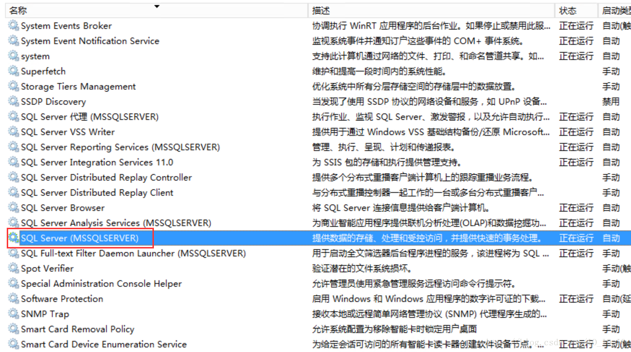Screen dimensions: 631x352
Task: Click the Storage Tiers Management gear icon
Action: click(x=13, y=86)
